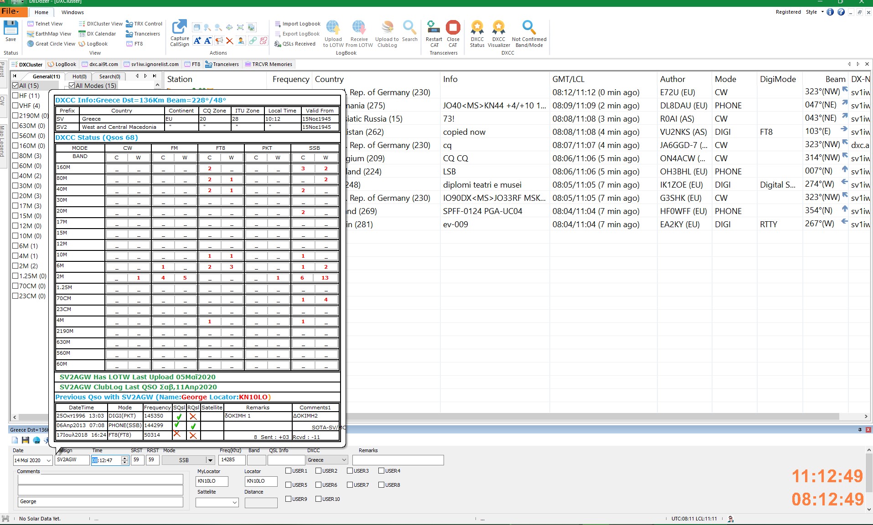Toggle the VHF (4) band checkbox
873x525 pixels.
[x=15, y=106]
